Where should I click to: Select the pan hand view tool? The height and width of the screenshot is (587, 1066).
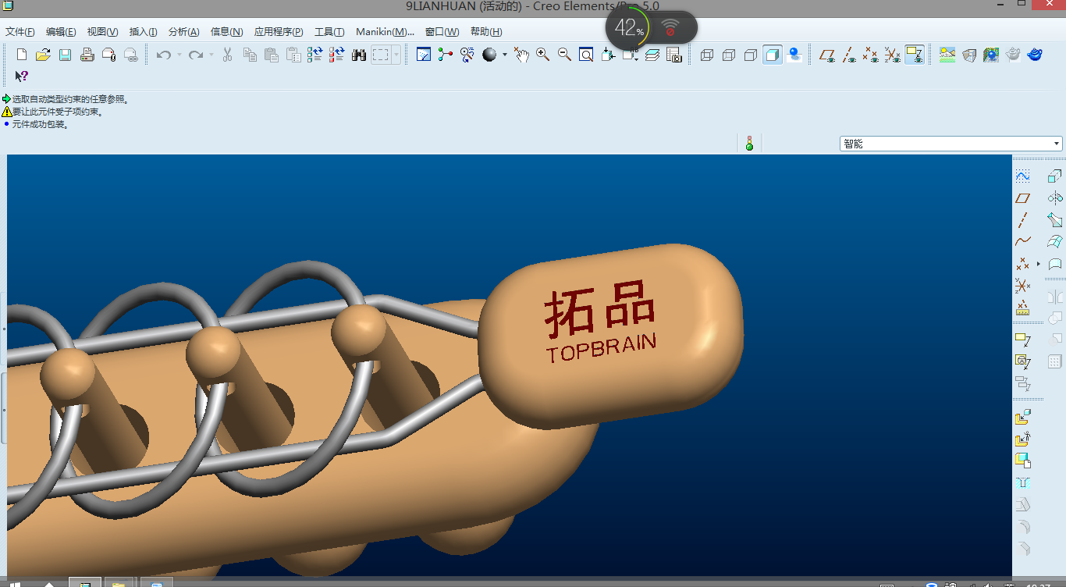pyautogui.click(x=521, y=55)
